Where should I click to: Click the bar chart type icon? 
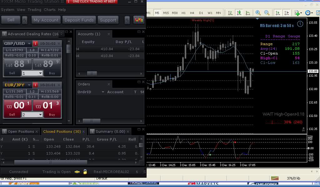pos(230,13)
